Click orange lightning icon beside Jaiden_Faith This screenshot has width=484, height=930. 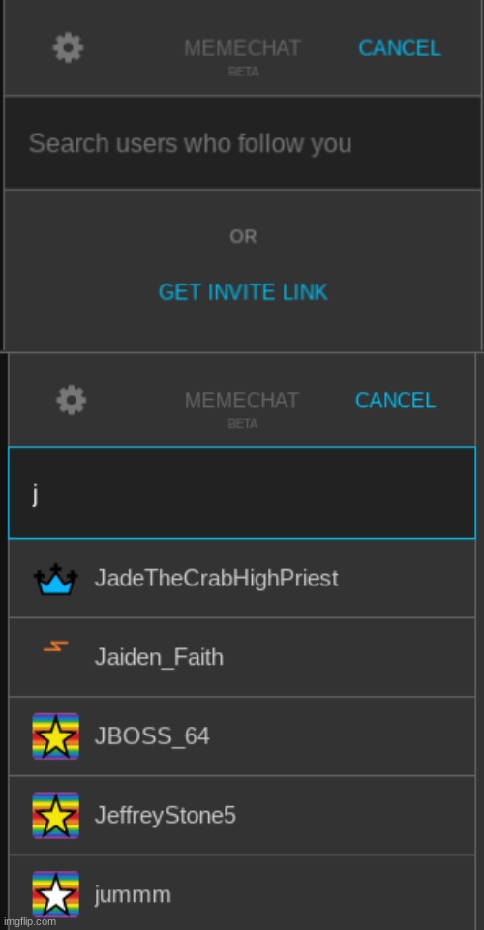[55, 646]
